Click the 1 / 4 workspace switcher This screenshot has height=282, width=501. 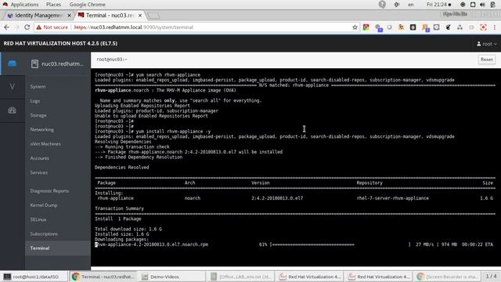[x=492, y=277]
